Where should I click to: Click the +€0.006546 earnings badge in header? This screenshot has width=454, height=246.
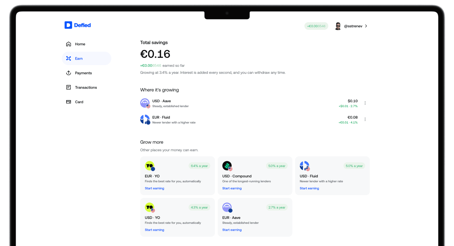click(316, 26)
